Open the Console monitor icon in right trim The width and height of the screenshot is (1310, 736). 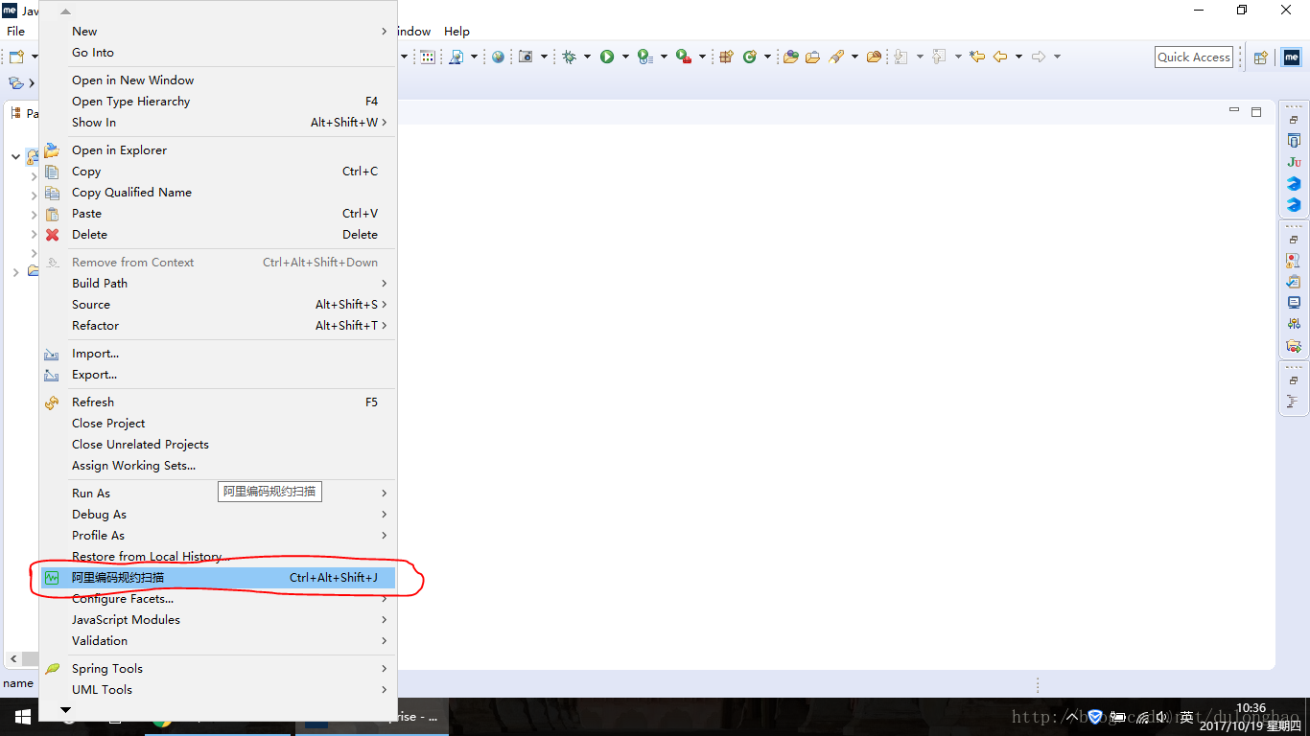(1294, 303)
